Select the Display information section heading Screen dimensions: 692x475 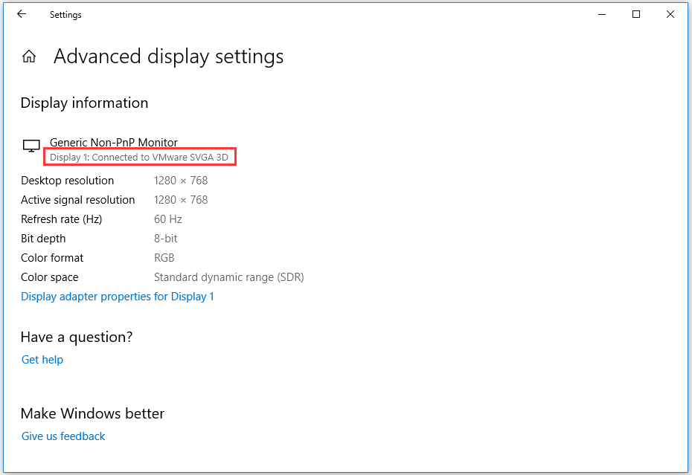[84, 103]
